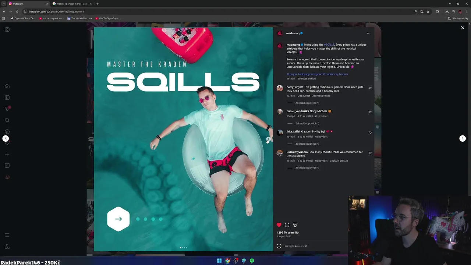Expand replies under uulaniittyvuopio's comment
The image size is (471, 265).
click(x=307, y=167)
